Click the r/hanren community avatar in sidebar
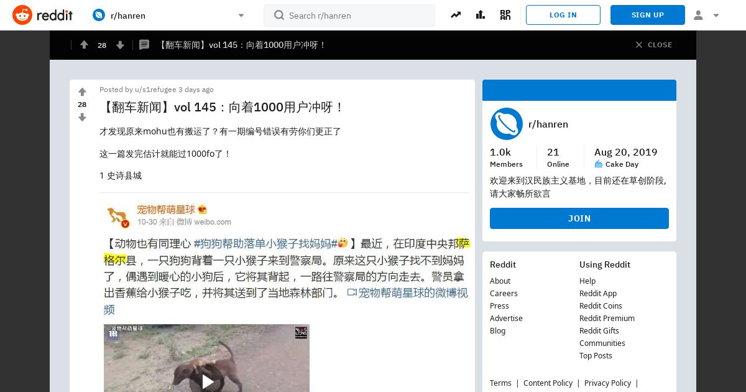Image resolution: width=746 pixels, height=392 pixels. [x=506, y=124]
